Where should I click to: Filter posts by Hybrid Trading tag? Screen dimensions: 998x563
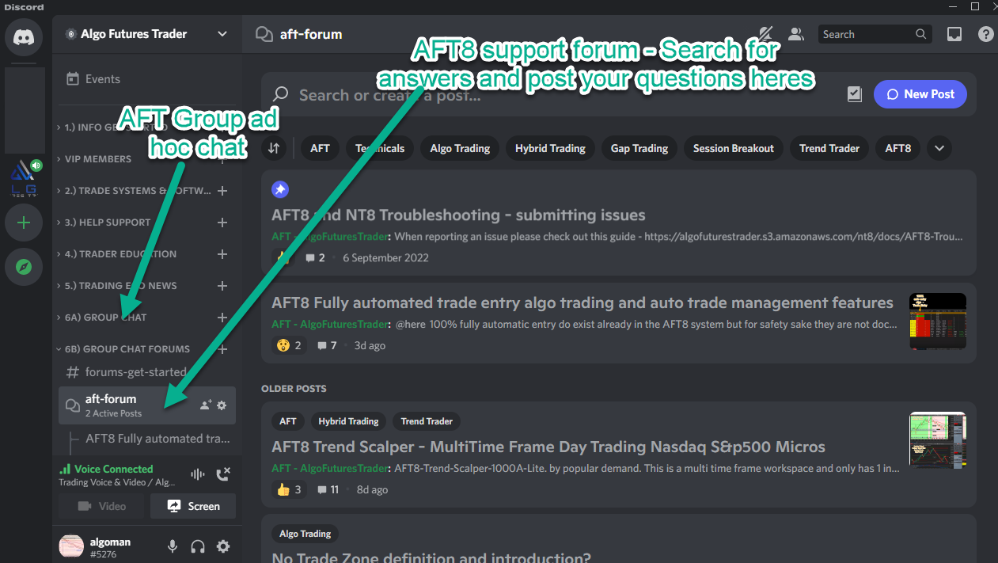(x=550, y=148)
